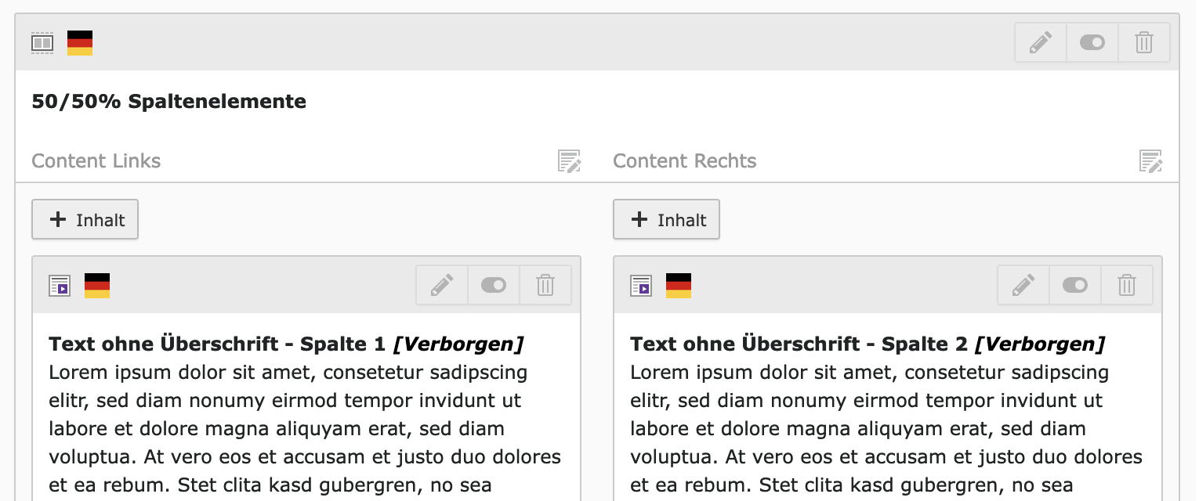This screenshot has height=501, width=1199.
Task: Click the German flag of the Spalte 1 element
Action: pyautogui.click(x=97, y=286)
